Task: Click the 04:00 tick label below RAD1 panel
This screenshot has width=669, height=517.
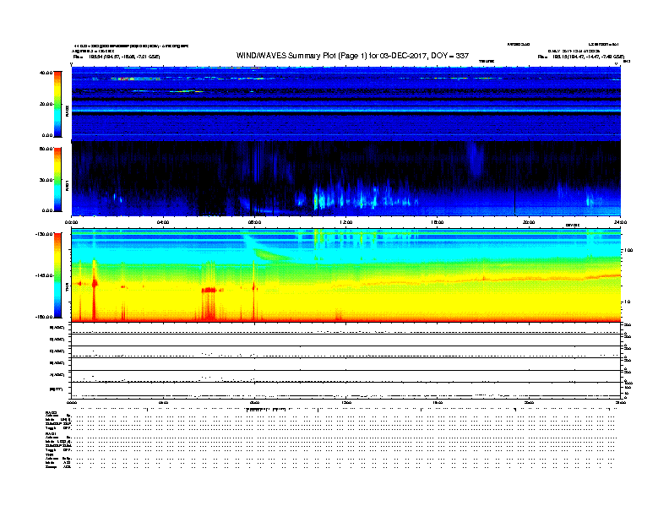Action: (163, 222)
